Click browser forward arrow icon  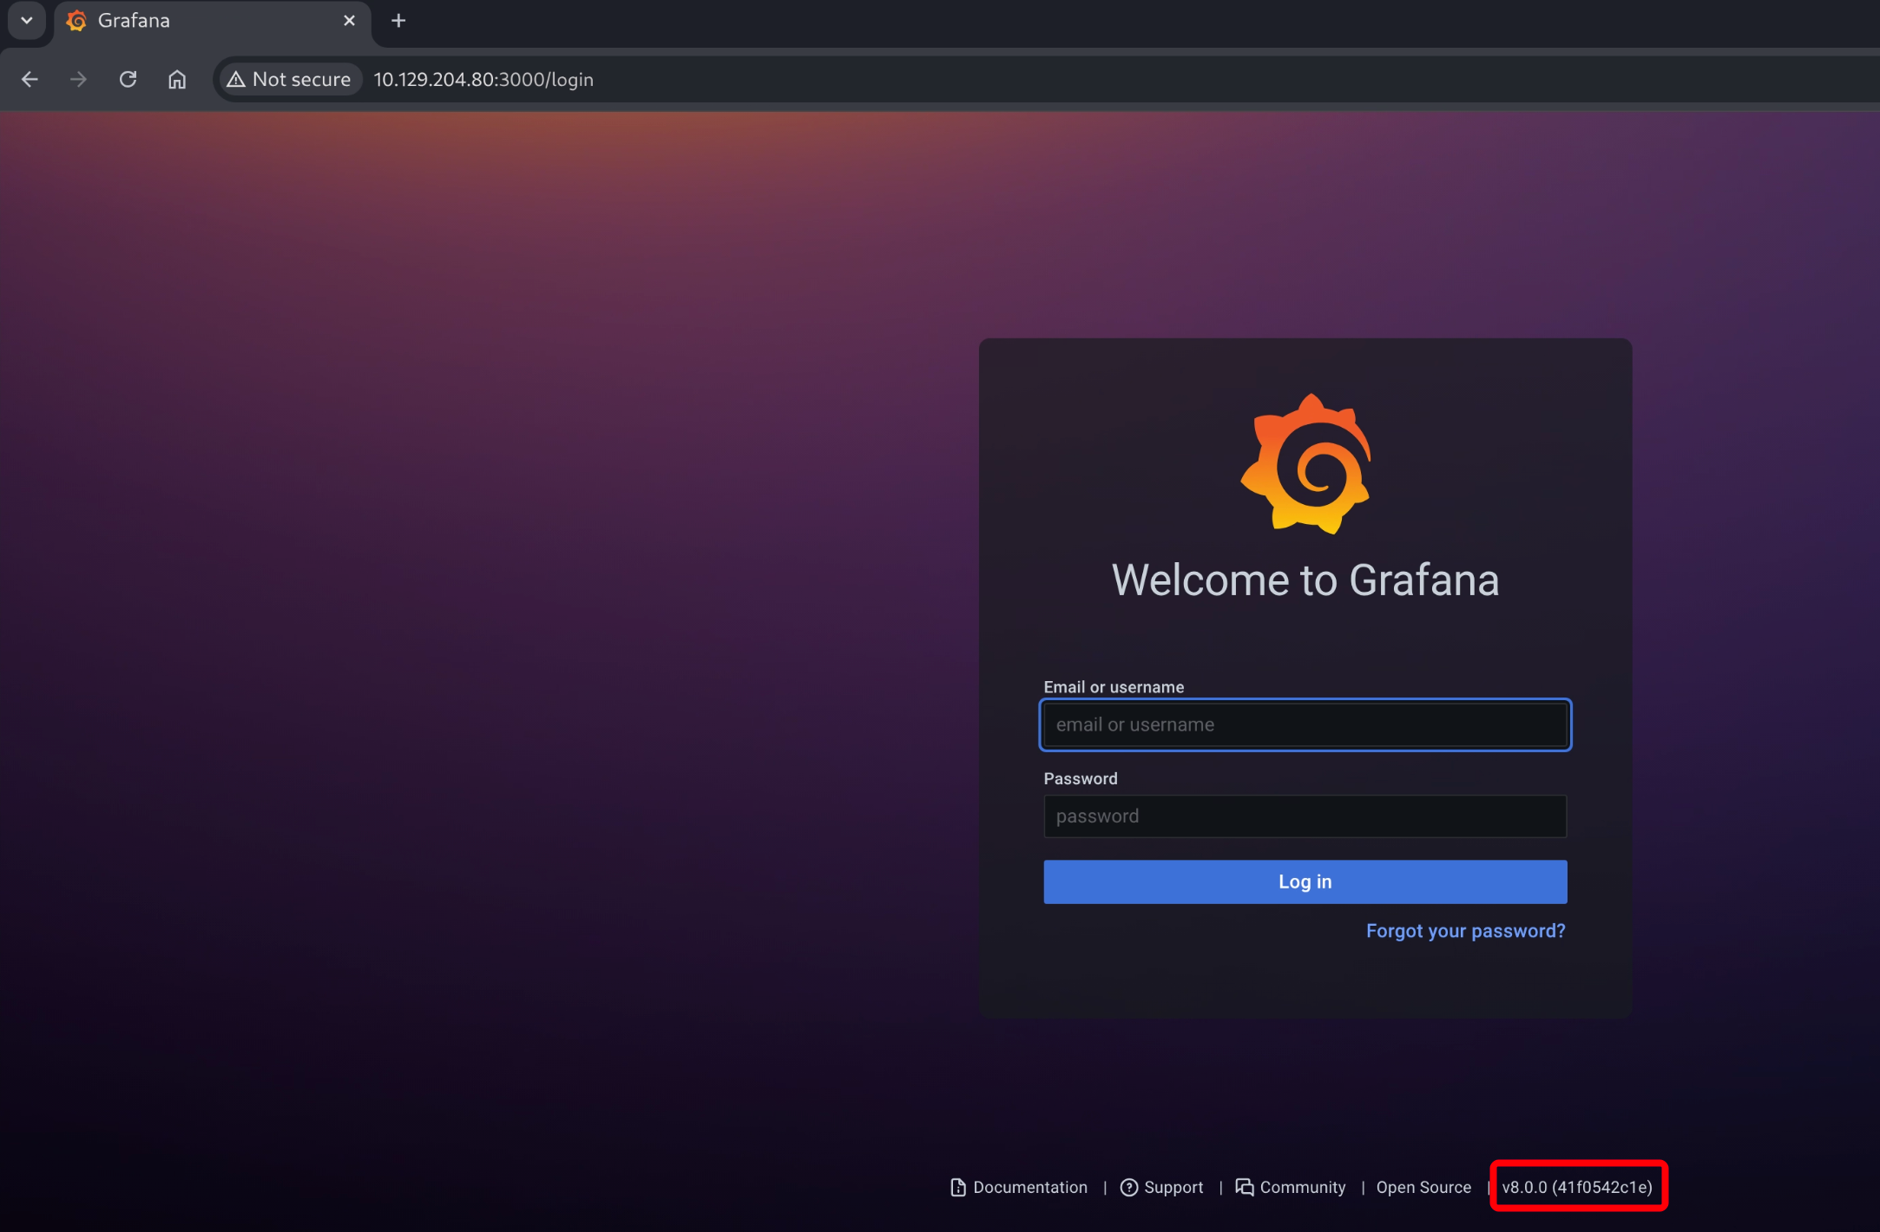(x=78, y=80)
